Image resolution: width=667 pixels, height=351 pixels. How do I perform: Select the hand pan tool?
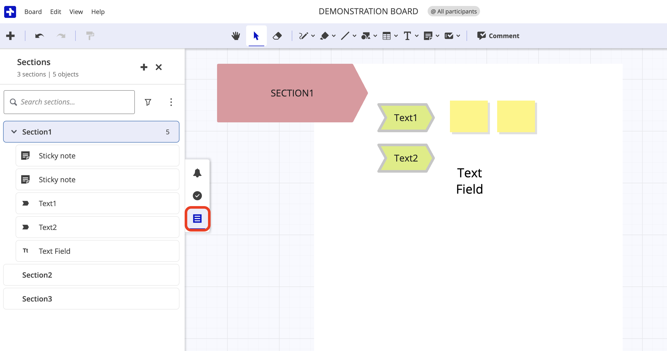coord(236,36)
